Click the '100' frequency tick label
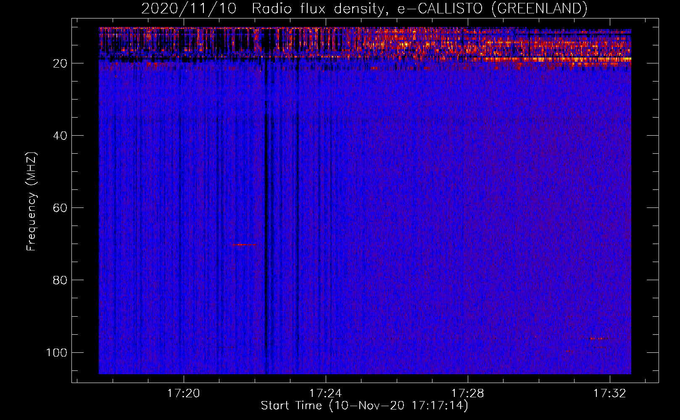Screen dimensions: 680x420 [57, 352]
